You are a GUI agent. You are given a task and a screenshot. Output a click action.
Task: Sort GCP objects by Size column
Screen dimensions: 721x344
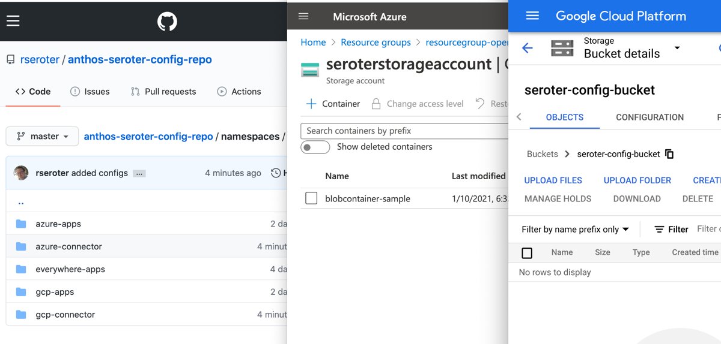(603, 252)
